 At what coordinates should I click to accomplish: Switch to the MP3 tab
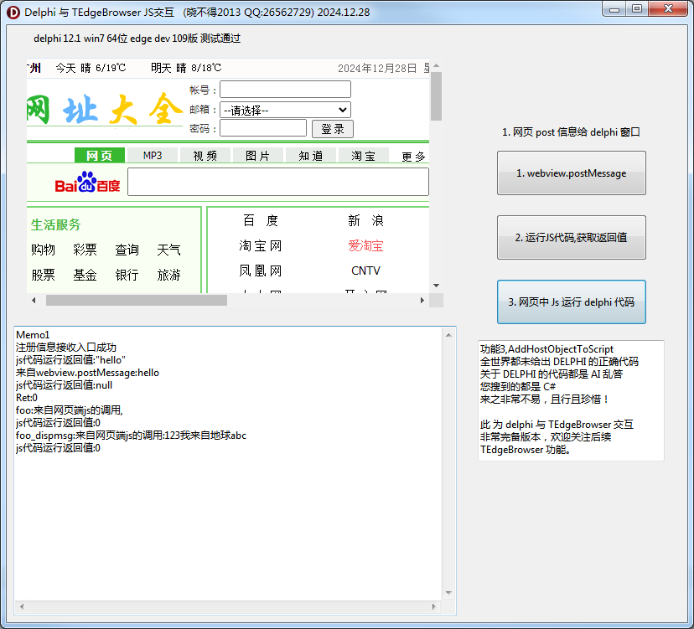pyautogui.click(x=152, y=155)
